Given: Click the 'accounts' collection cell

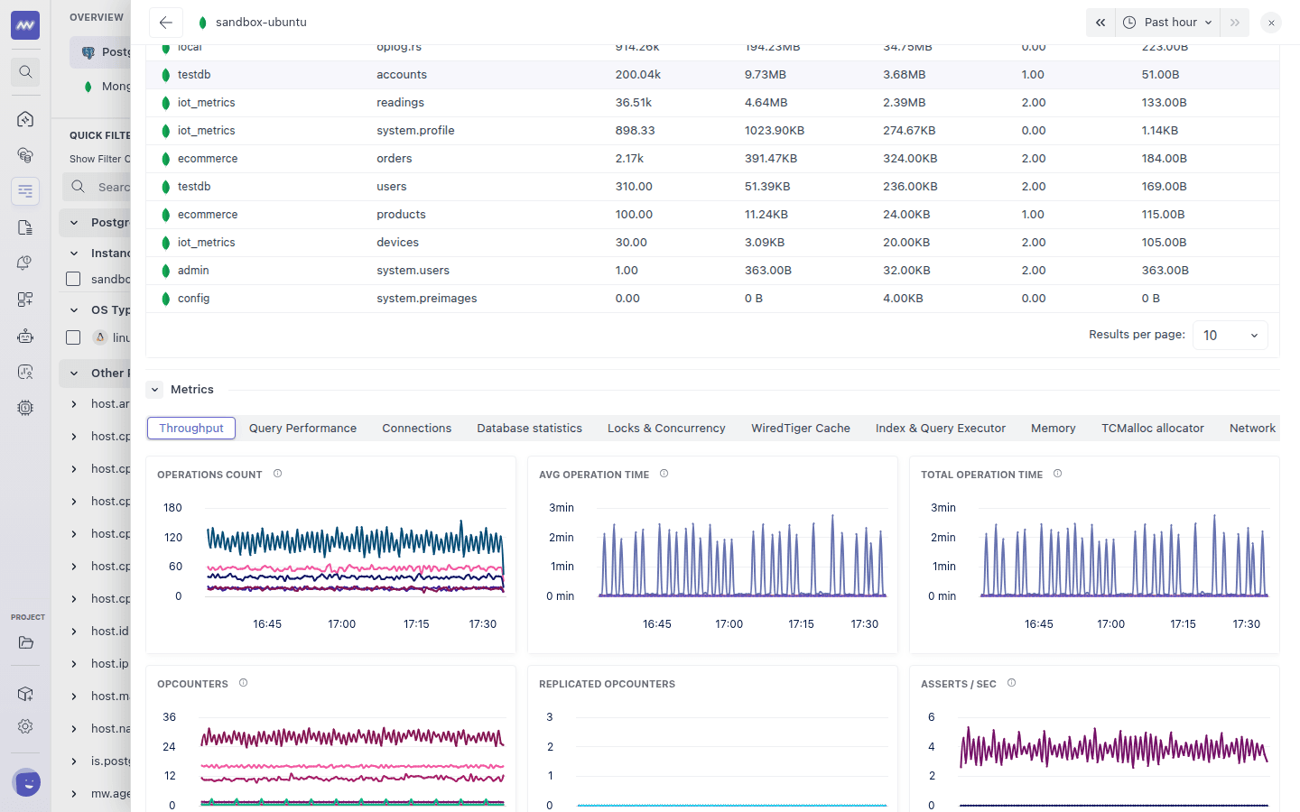Looking at the screenshot, I should [402, 75].
